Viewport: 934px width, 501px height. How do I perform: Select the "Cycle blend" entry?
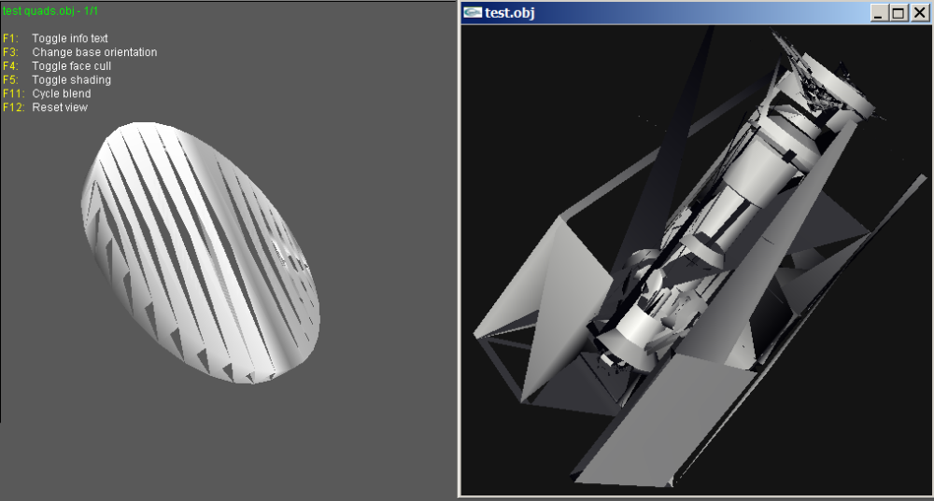click(62, 93)
